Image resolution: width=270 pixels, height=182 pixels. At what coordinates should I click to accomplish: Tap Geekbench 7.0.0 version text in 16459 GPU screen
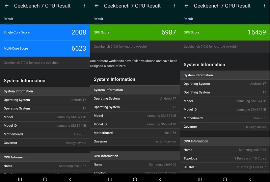(211, 47)
